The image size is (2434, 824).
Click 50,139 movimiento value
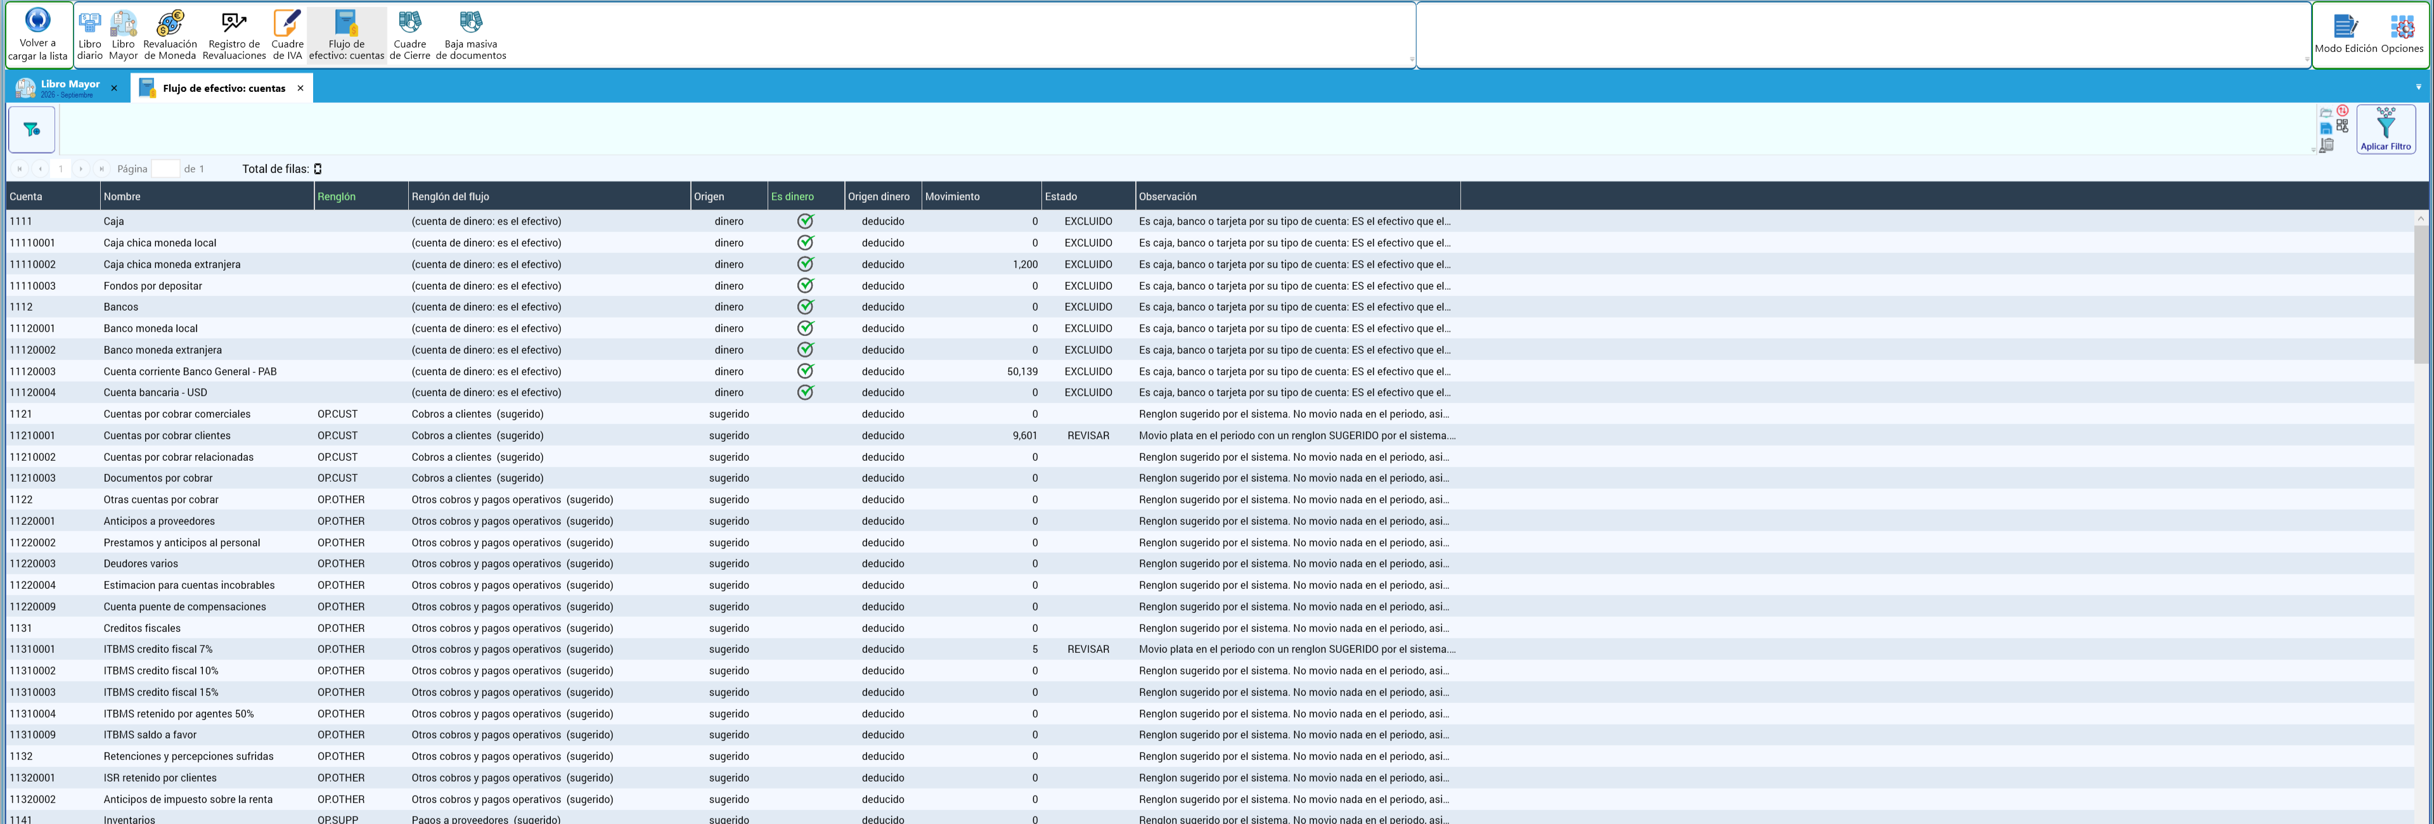point(1021,371)
